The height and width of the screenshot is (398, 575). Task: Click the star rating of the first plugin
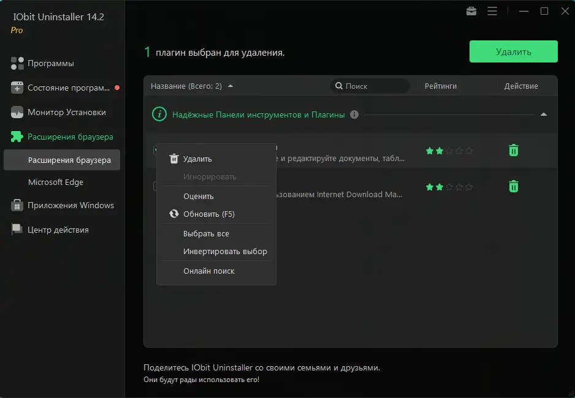point(449,151)
